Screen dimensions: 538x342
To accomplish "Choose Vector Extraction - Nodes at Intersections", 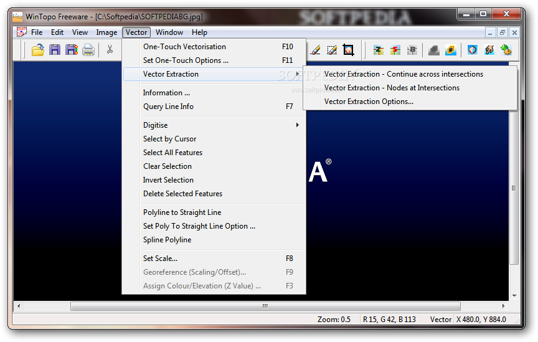I will [410, 88].
